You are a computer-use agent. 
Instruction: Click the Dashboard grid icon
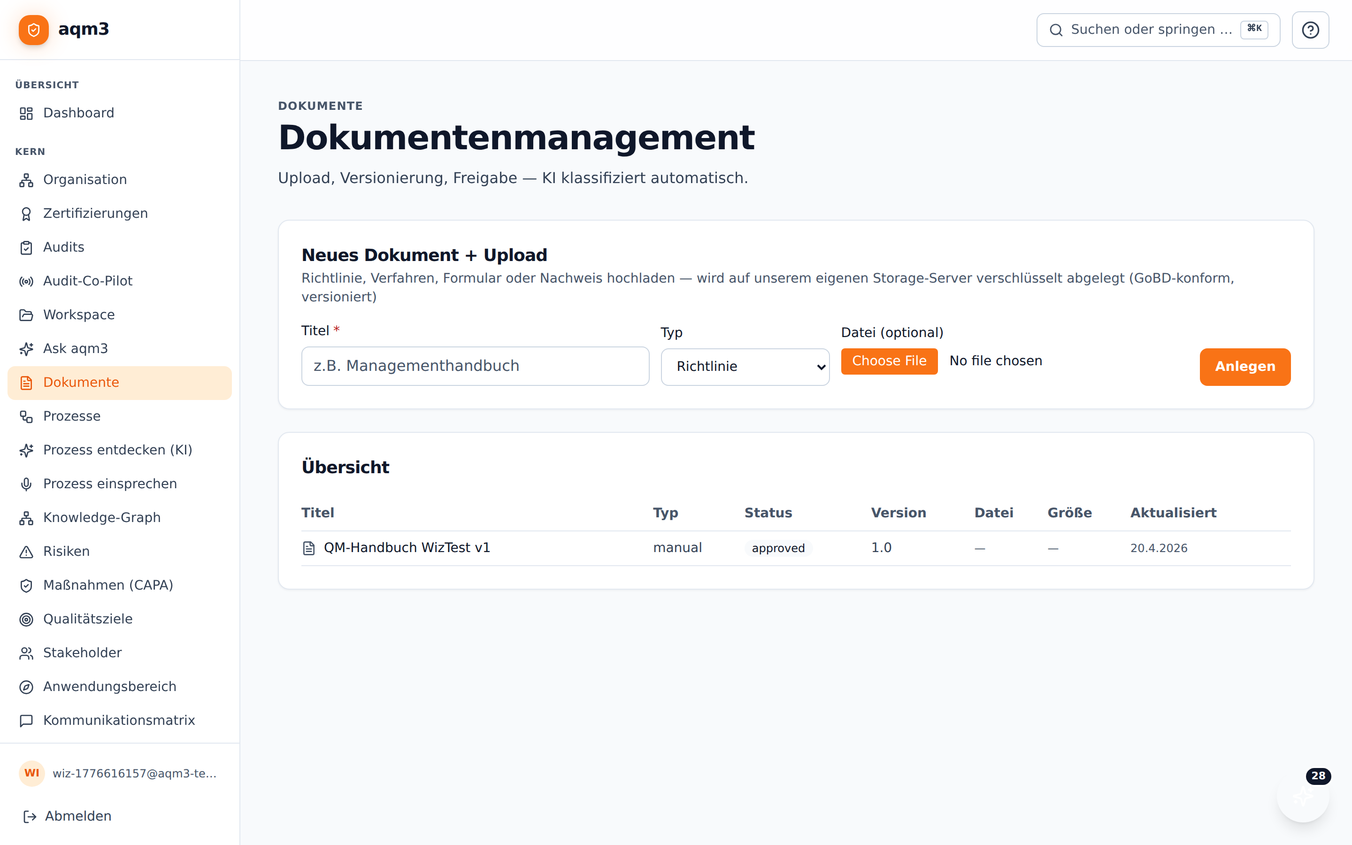click(x=26, y=114)
